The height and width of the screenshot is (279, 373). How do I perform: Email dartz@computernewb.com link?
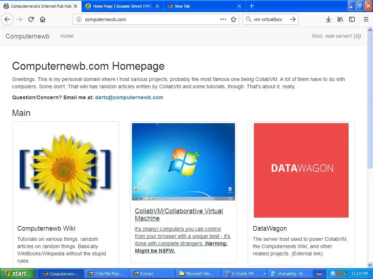(129, 97)
